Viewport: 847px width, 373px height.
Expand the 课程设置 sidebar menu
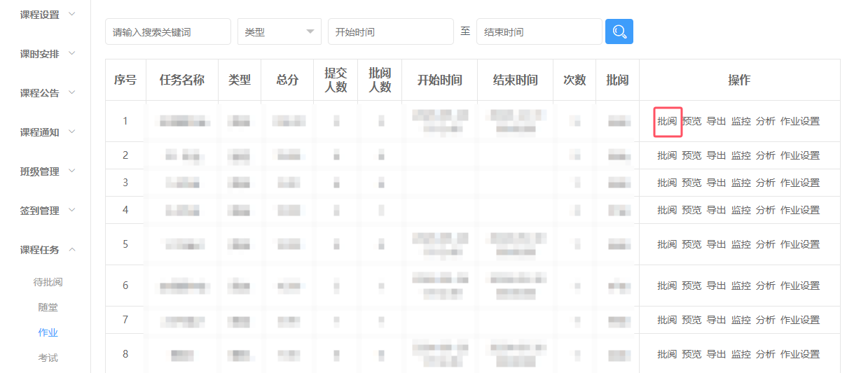point(48,15)
